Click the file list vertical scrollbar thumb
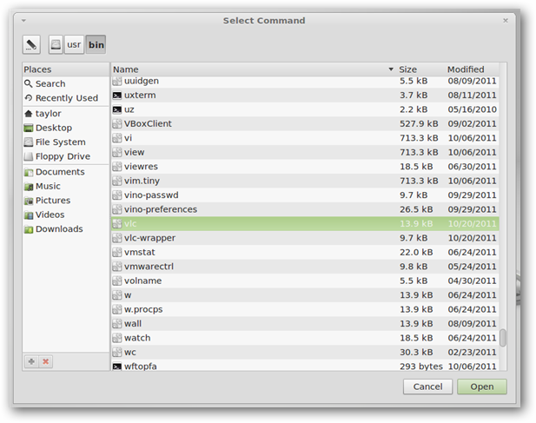The image size is (536, 423). [503, 338]
